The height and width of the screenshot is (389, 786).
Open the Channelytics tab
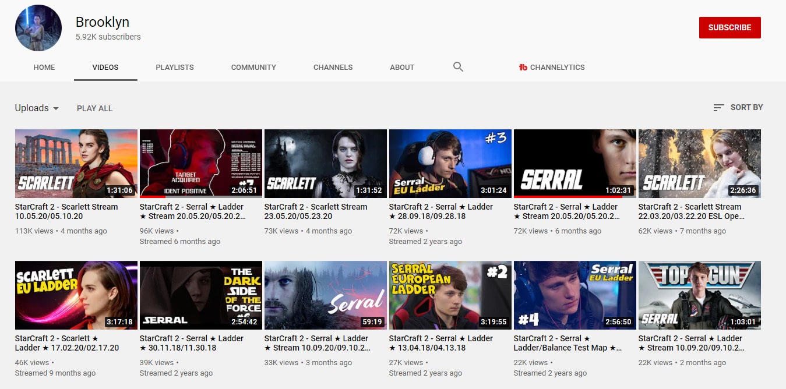tap(552, 67)
